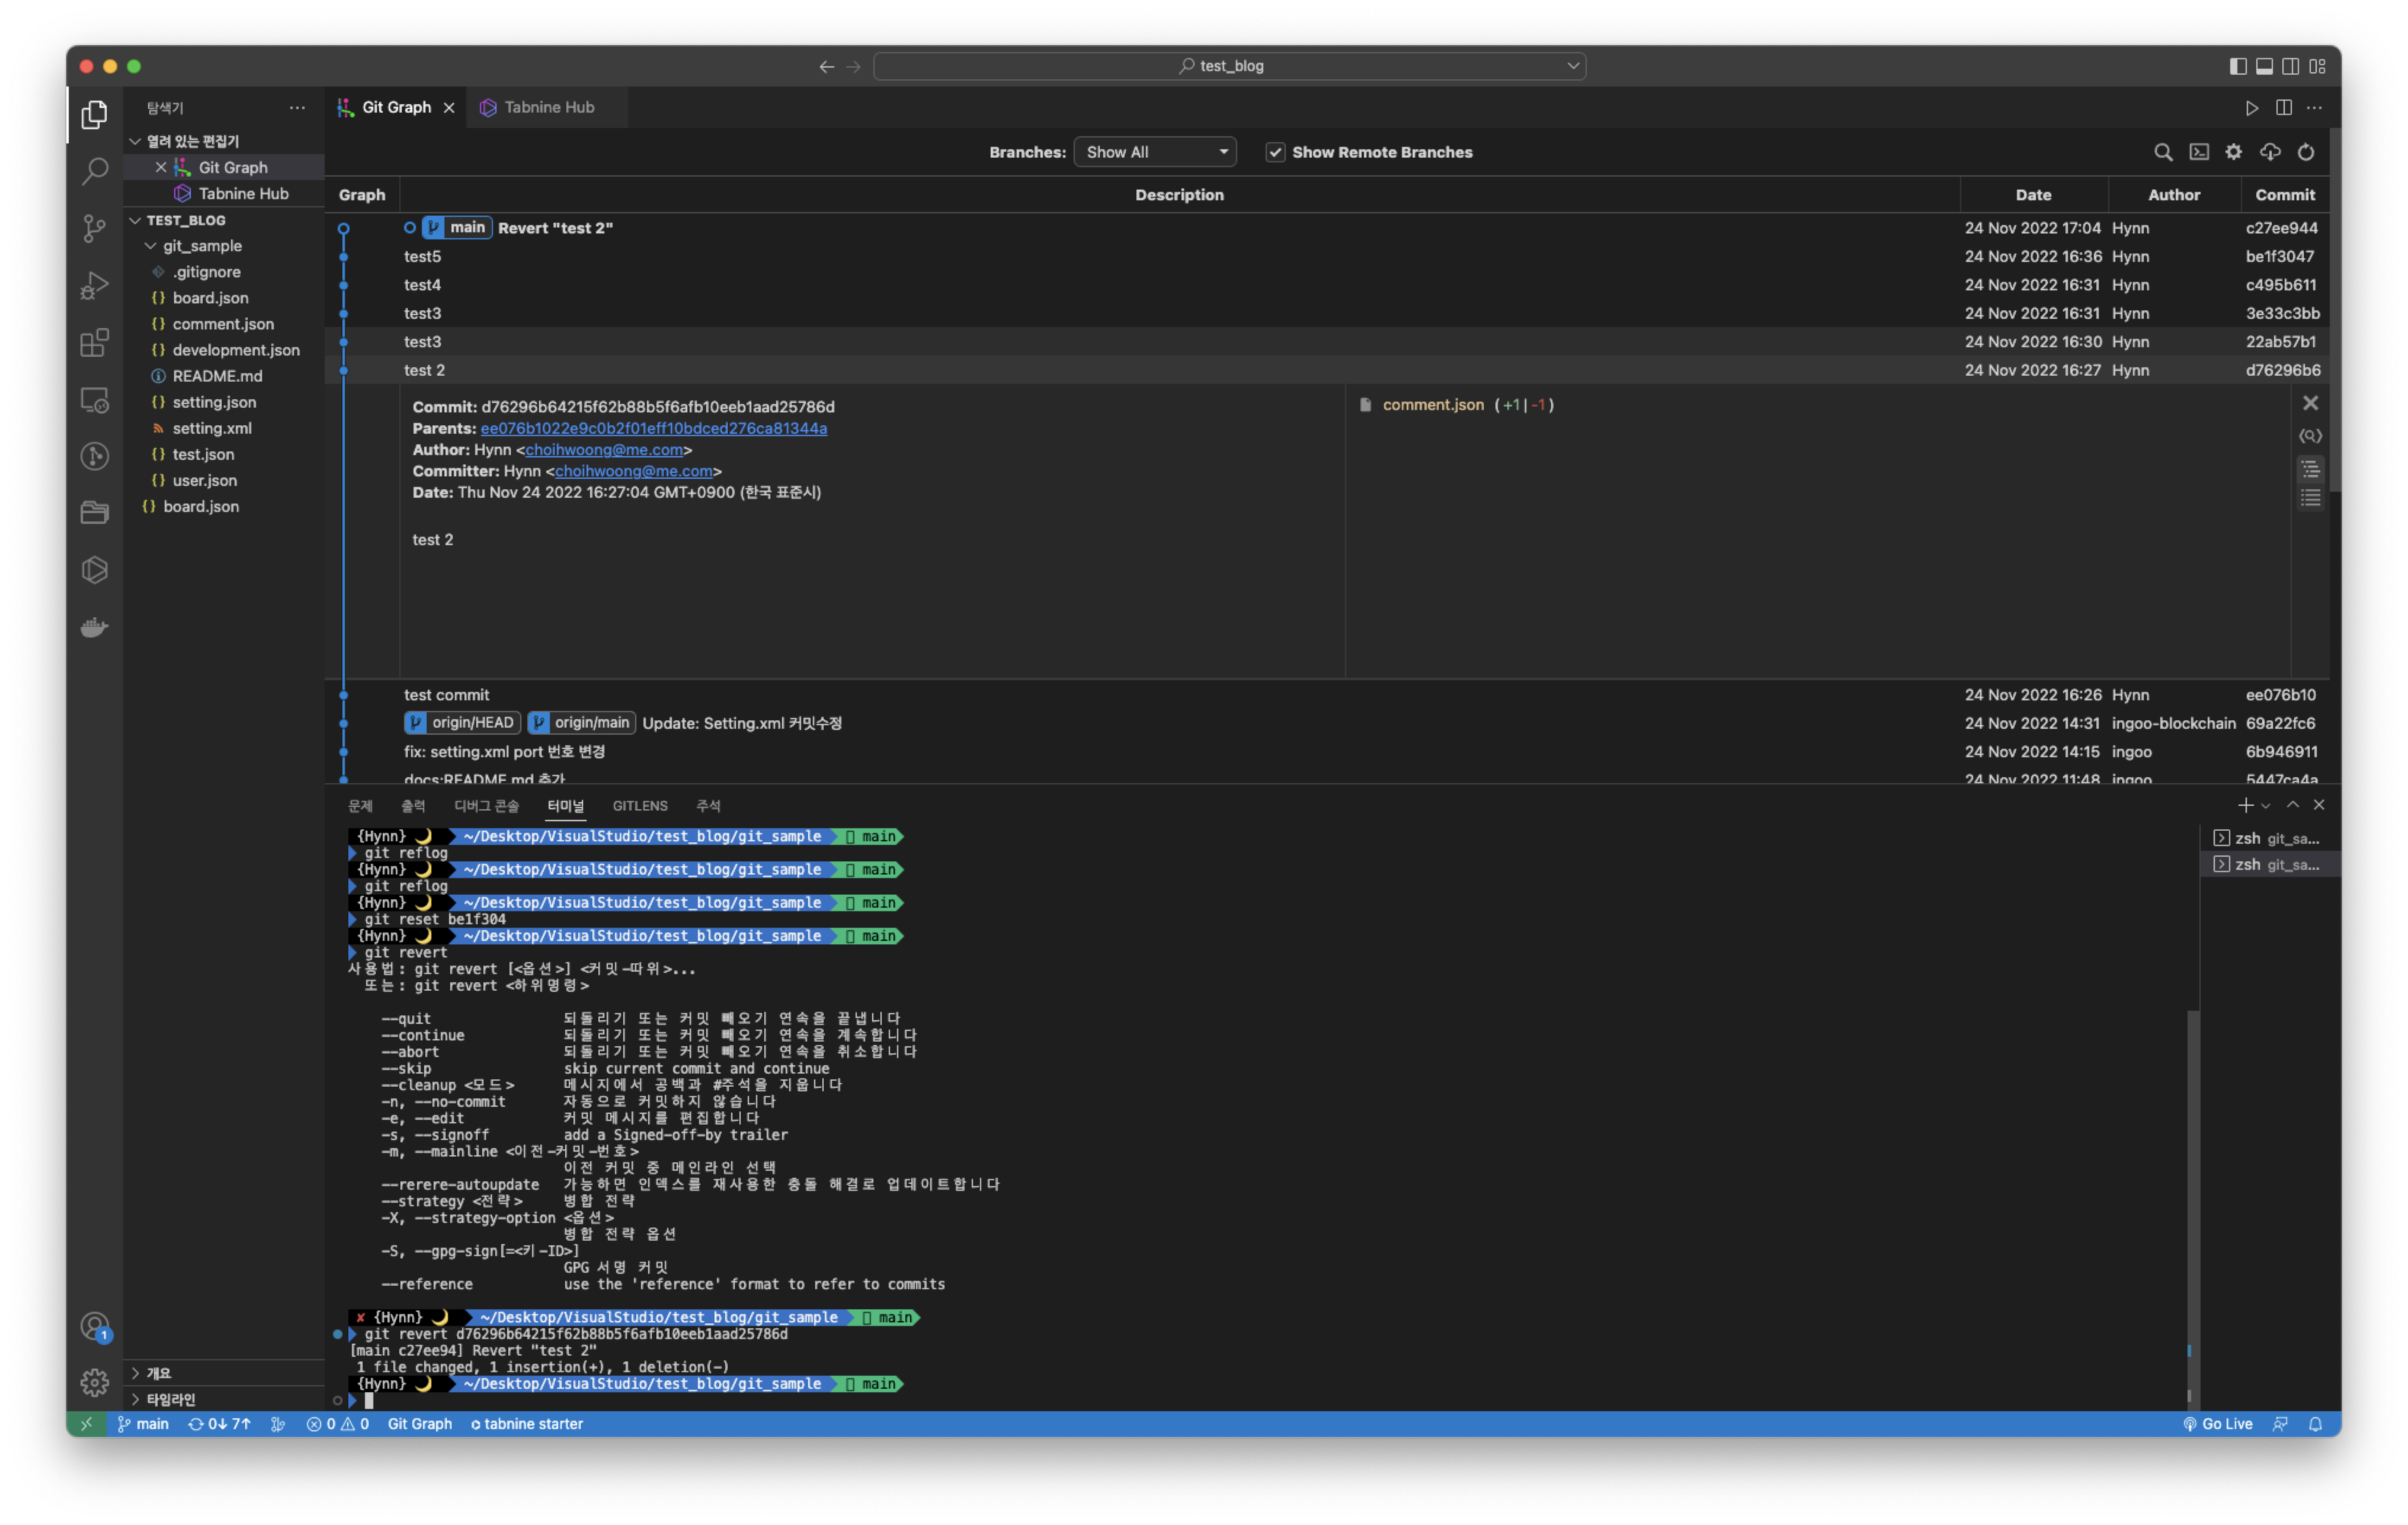Open the Explorer view in activity bar
2408x1525 pixels.
(94, 114)
